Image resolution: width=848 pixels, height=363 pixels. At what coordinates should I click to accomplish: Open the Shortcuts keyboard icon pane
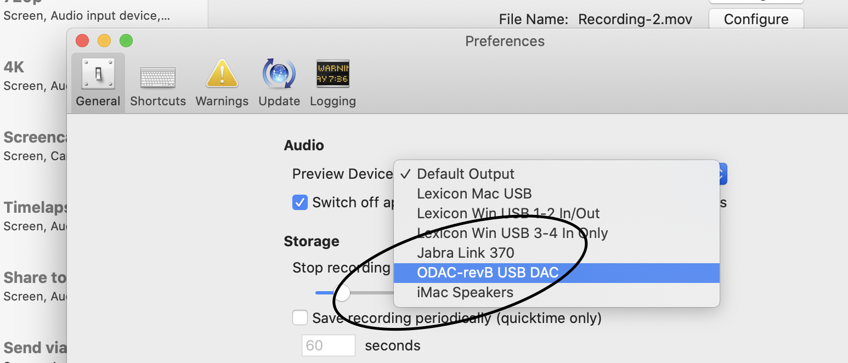(x=158, y=82)
